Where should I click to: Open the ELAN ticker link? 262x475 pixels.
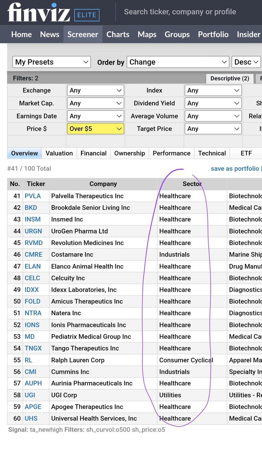33,266
